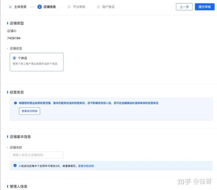Go to the 账户验证 step label

pyautogui.click(x=108, y=7)
